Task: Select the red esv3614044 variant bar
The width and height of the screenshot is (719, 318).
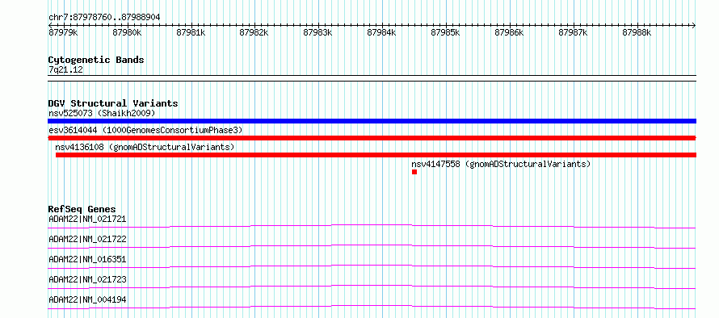Action: coord(372,138)
